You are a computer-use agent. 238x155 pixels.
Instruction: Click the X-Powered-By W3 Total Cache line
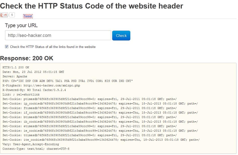pyautogui.click(x=34, y=90)
